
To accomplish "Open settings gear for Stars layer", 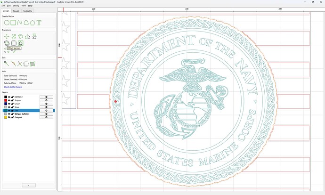I will pos(46,107).
